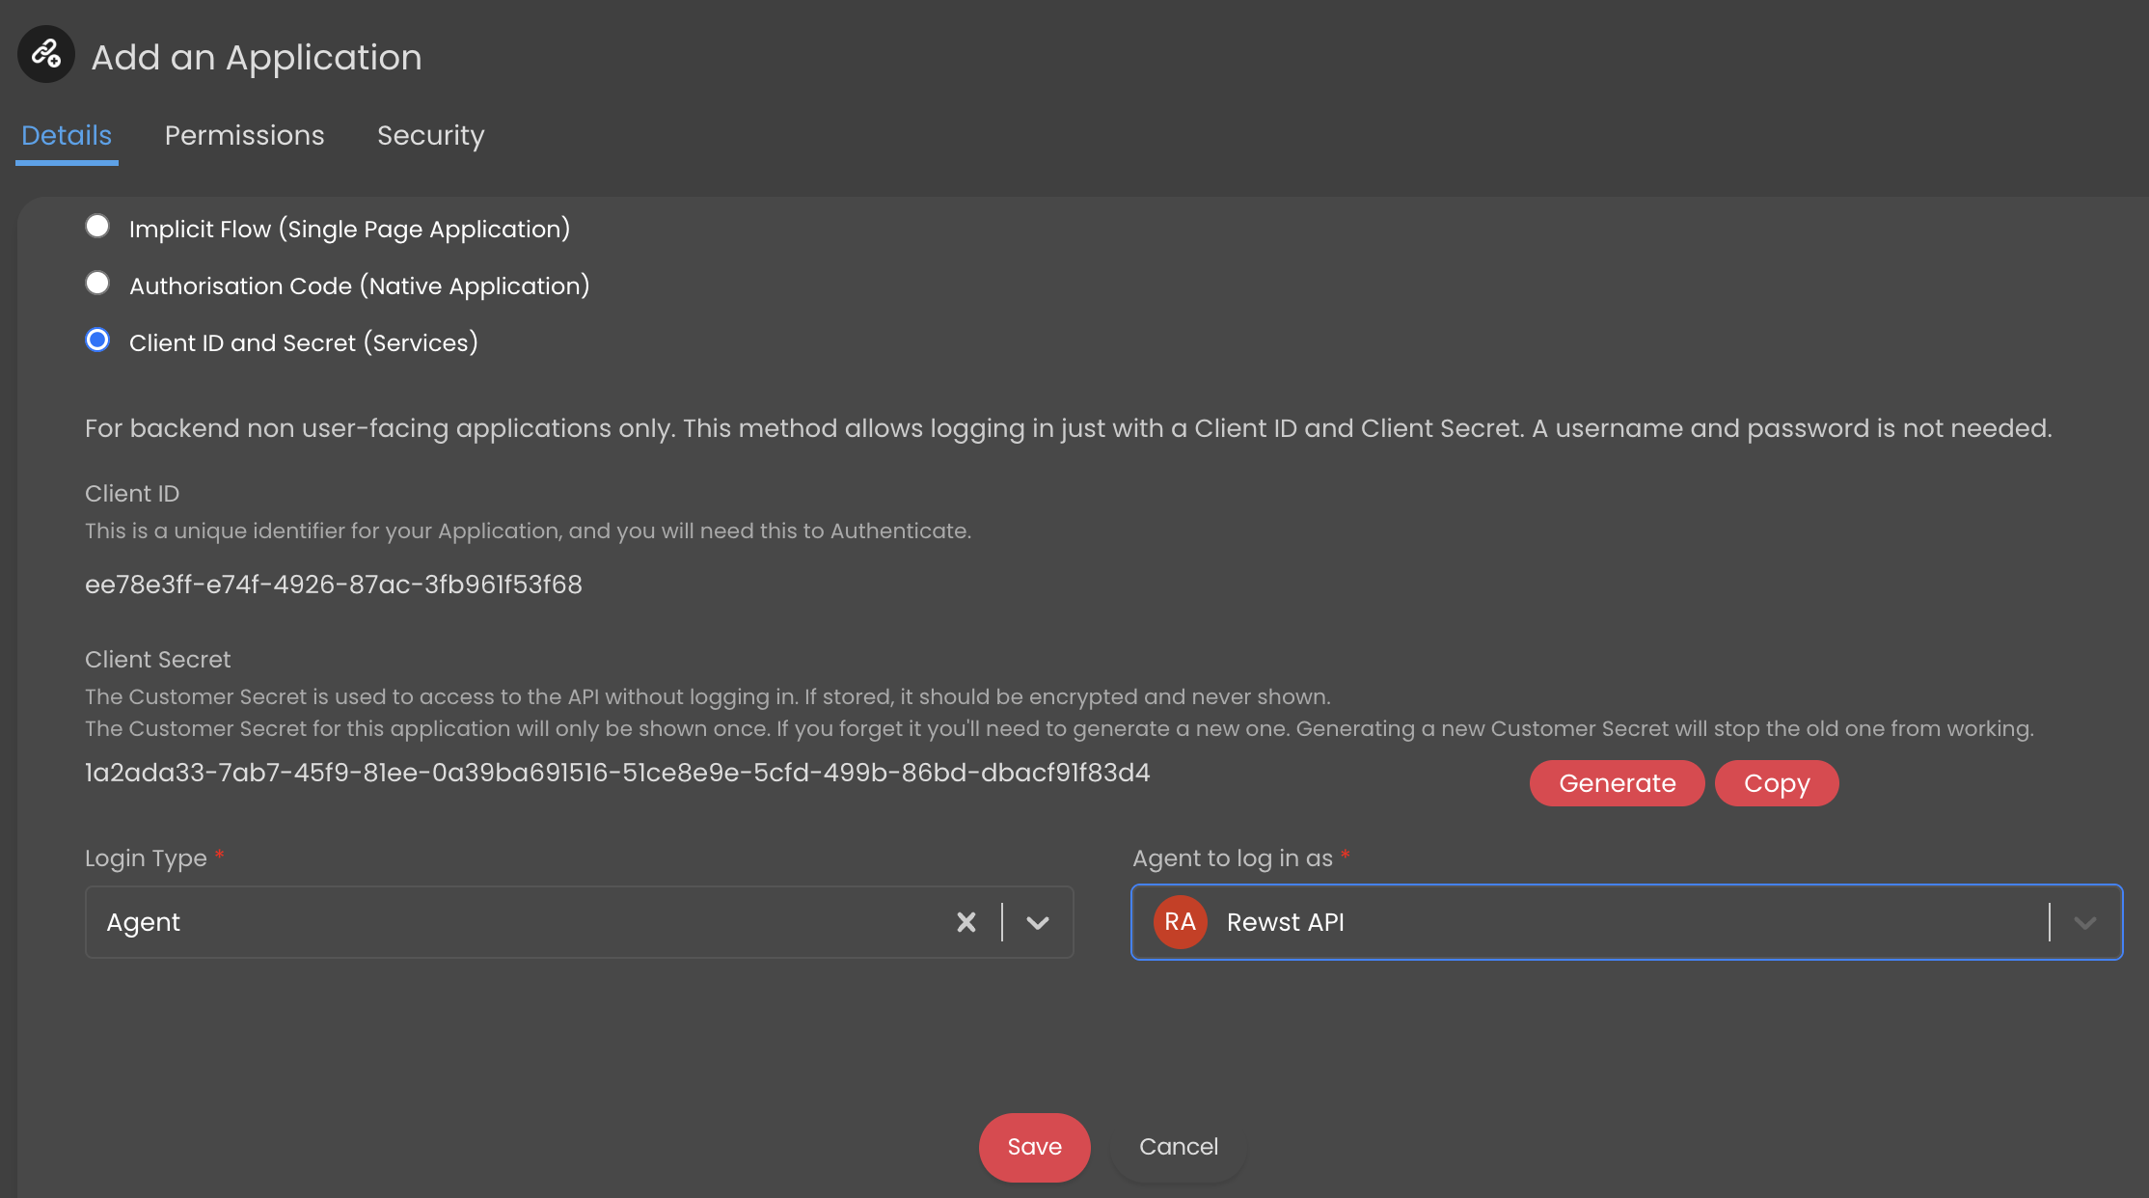The width and height of the screenshot is (2149, 1198).
Task: Open the Agent to log in as dropdown
Action: point(2084,922)
